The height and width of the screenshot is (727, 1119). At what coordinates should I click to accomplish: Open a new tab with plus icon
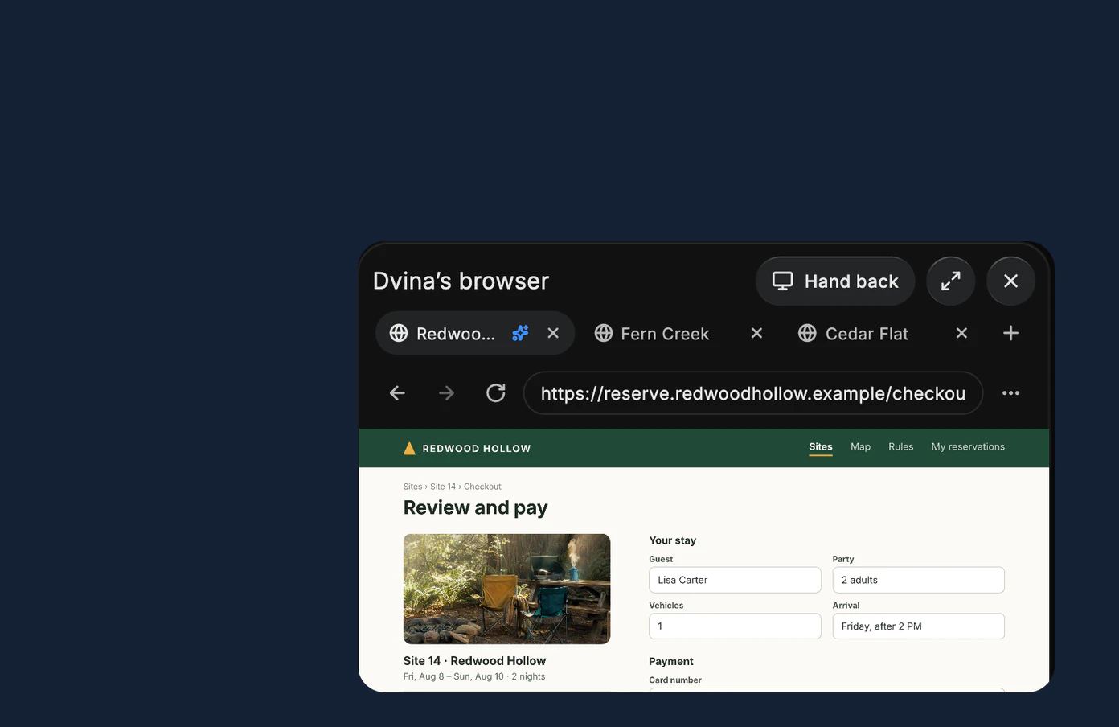[1010, 333]
